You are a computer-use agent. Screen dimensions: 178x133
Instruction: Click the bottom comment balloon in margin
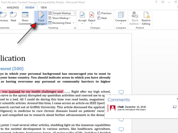click(x=121, y=130)
